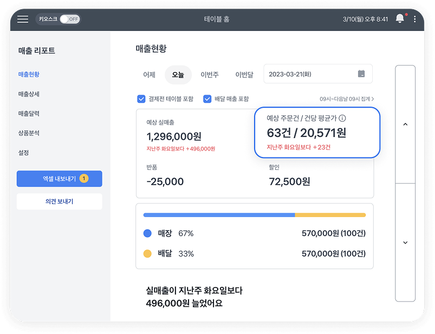Click the yellow 배달 legend dot
Viewport: 435px width, 334px height.
point(147,253)
